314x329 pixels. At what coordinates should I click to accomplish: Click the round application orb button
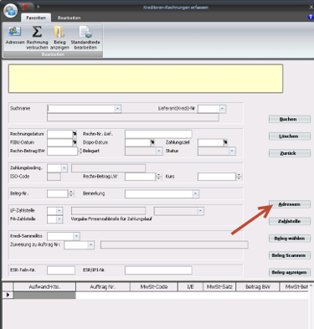coord(11,11)
